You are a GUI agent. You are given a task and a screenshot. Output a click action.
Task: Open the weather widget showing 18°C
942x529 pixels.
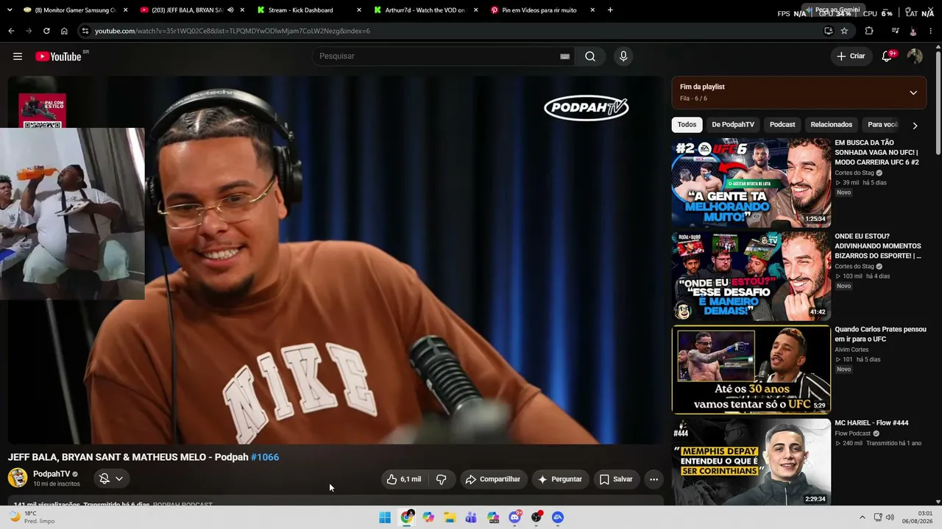click(x=31, y=517)
